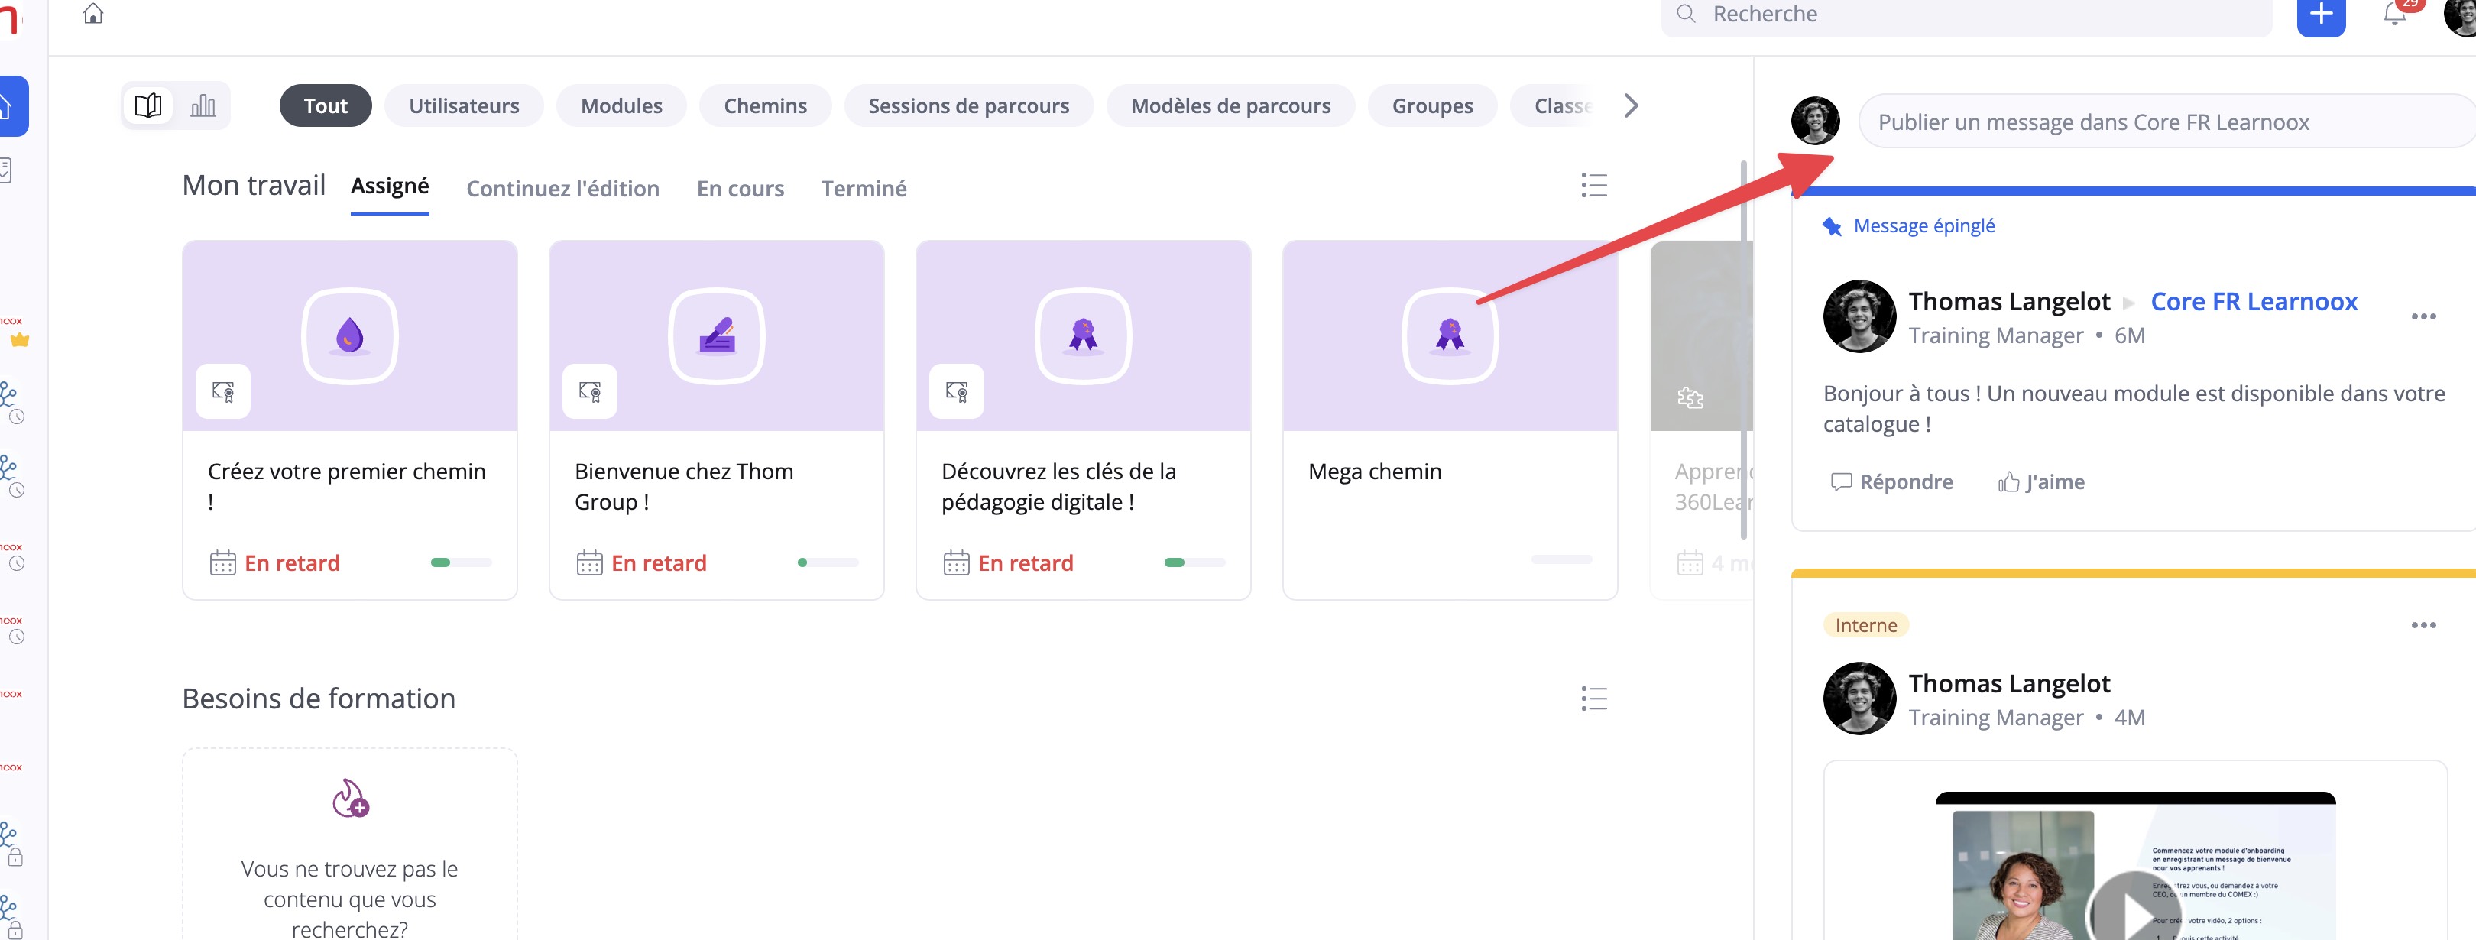
Task: Select the Modules filter
Action: [622, 105]
